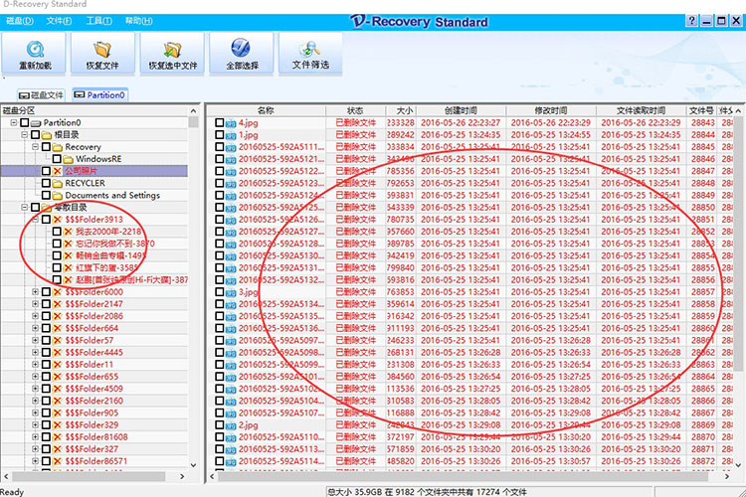Click the image file icon of 3.jpg
The height and width of the screenshot is (497, 746).
click(x=231, y=292)
